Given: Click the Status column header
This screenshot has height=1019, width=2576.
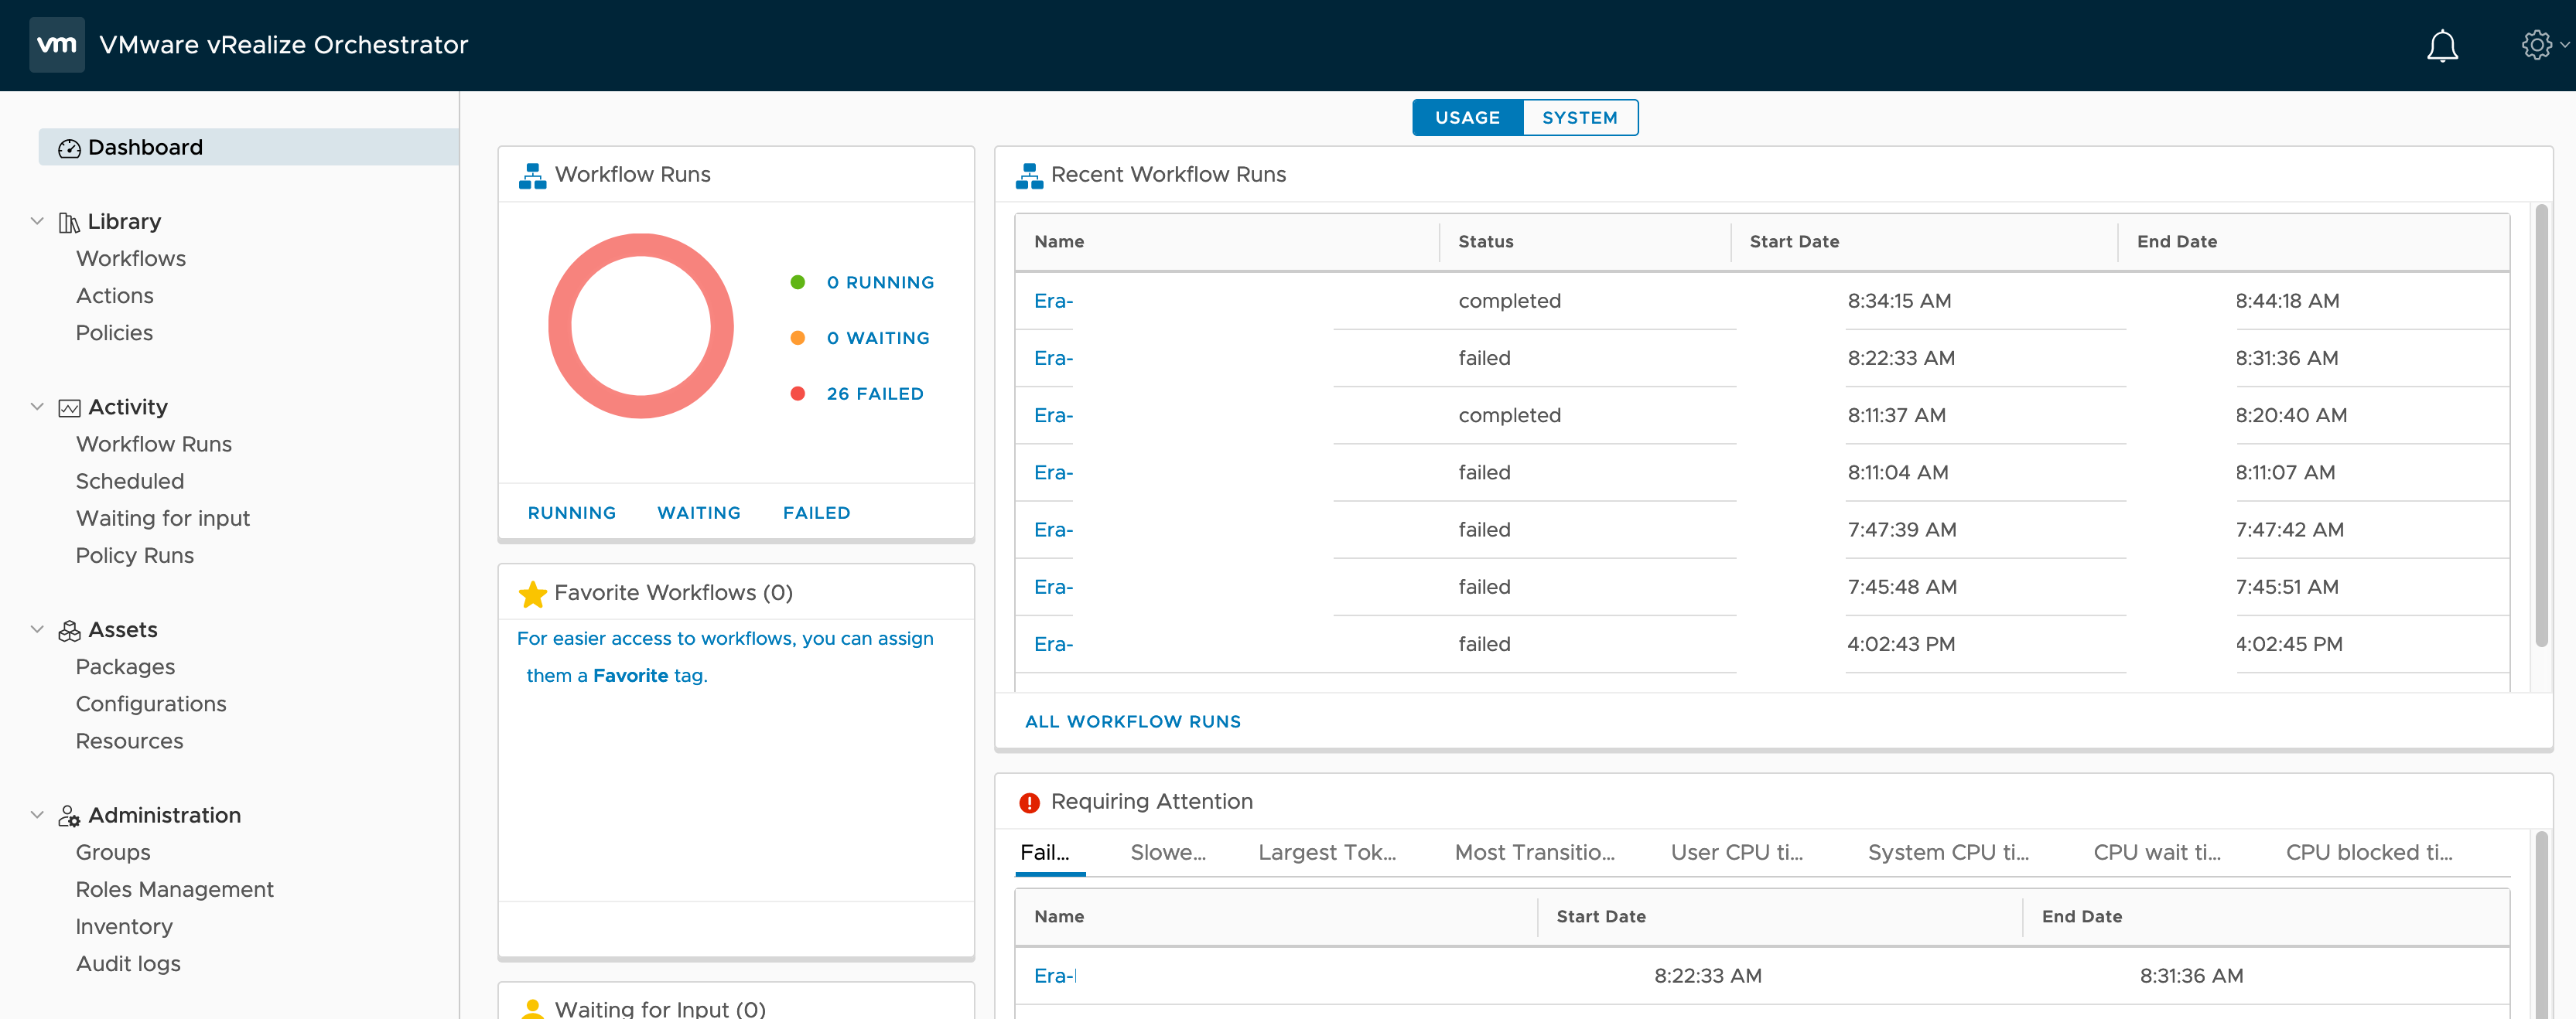Looking at the screenshot, I should (1485, 242).
